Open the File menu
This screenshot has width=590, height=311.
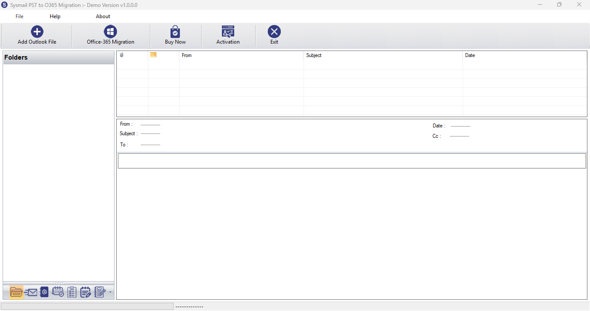[x=19, y=16]
